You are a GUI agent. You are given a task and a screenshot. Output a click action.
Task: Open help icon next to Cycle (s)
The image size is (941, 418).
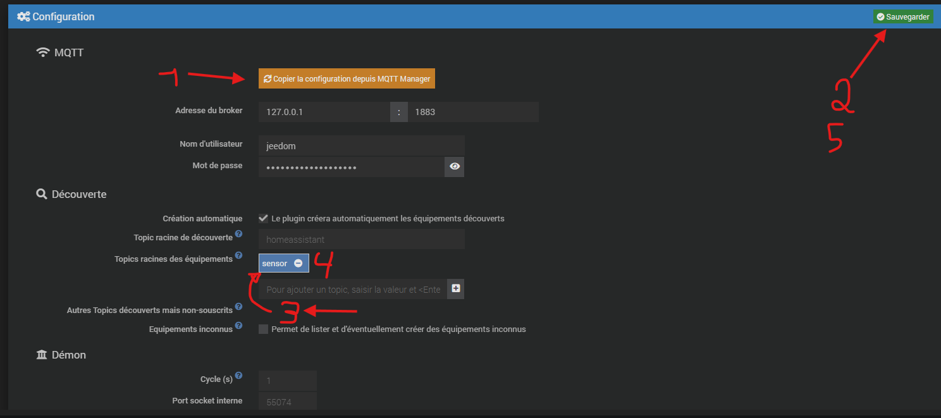[238, 376]
